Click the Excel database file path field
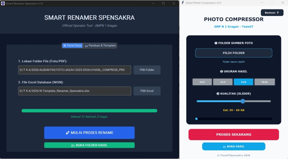Image resolution: width=288 pixels, height=159 pixels. coord(75,91)
